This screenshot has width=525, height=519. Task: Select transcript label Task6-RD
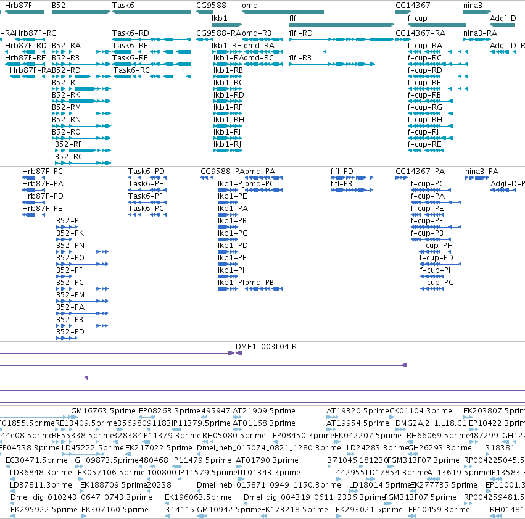[131, 33]
